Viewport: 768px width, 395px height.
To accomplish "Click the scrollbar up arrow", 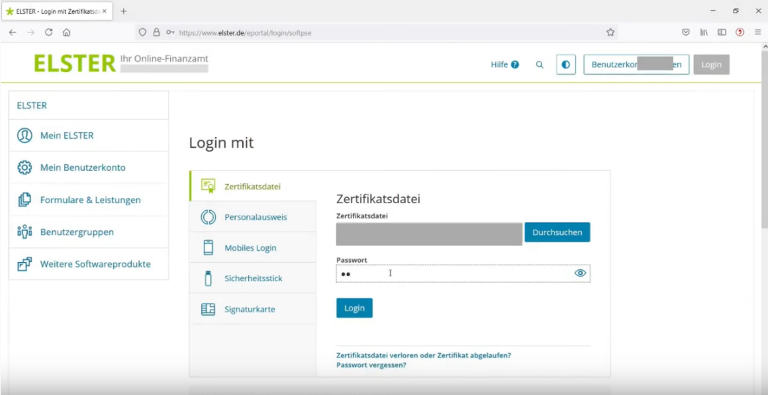I will pos(765,46).
